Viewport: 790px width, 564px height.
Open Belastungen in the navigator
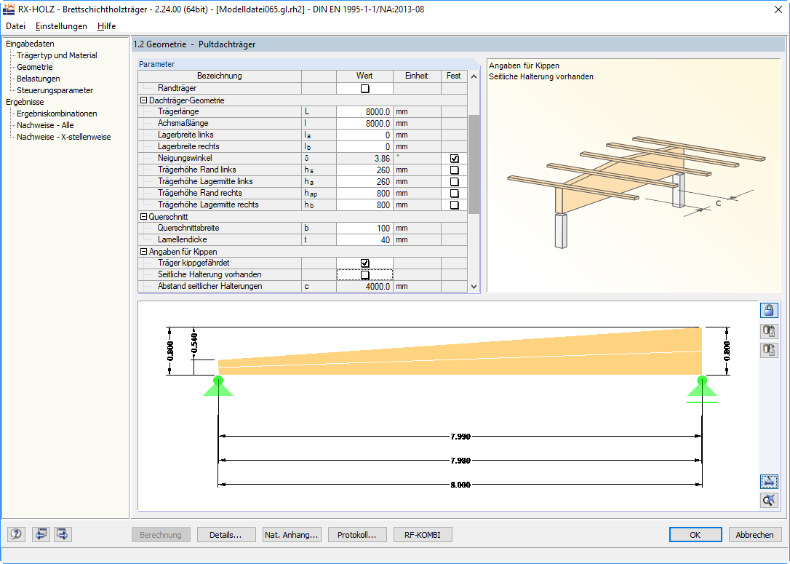pos(39,79)
